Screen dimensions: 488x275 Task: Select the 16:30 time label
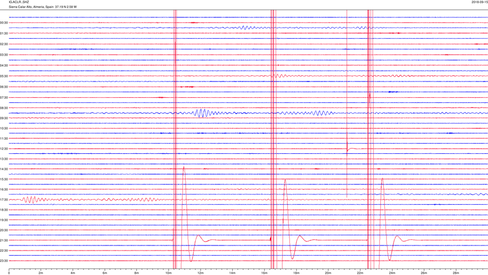pyautogui.click(x=4, y=189)
